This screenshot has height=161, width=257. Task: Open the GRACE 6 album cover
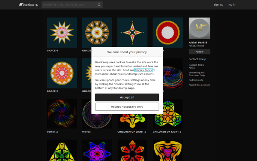coord(62,33)
